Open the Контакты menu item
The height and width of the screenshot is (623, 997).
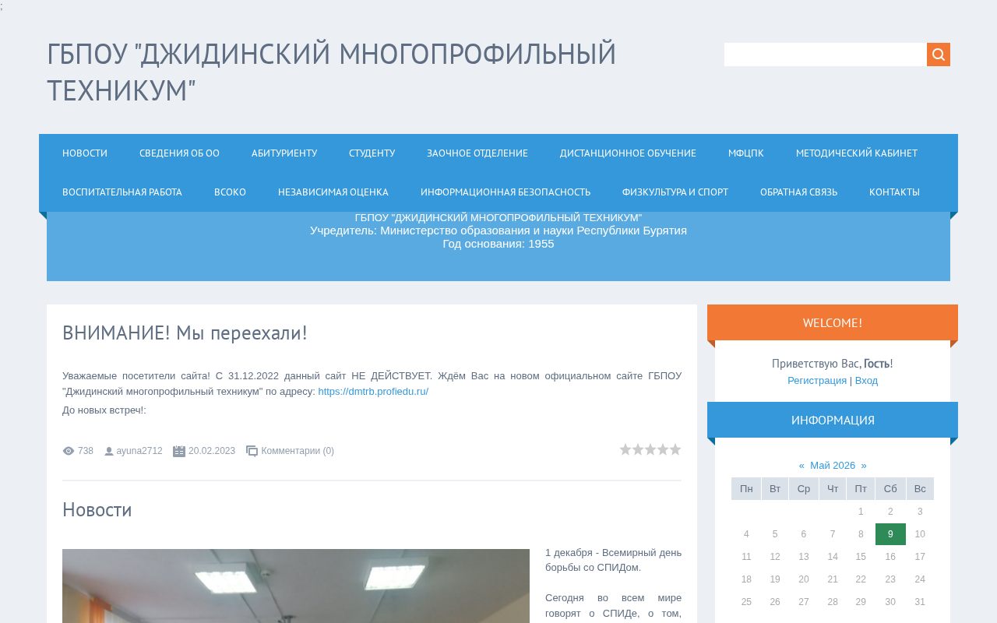(894, 192)
